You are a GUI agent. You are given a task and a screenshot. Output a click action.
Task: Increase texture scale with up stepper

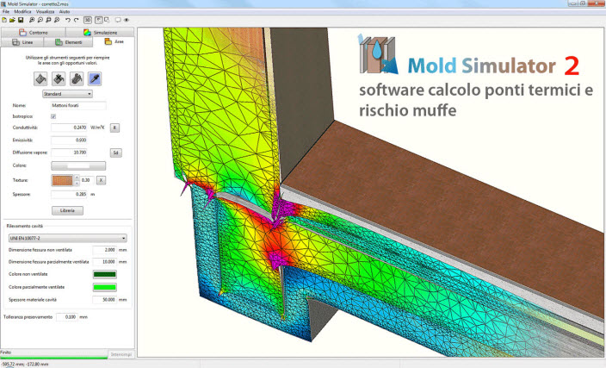(77, 178)
